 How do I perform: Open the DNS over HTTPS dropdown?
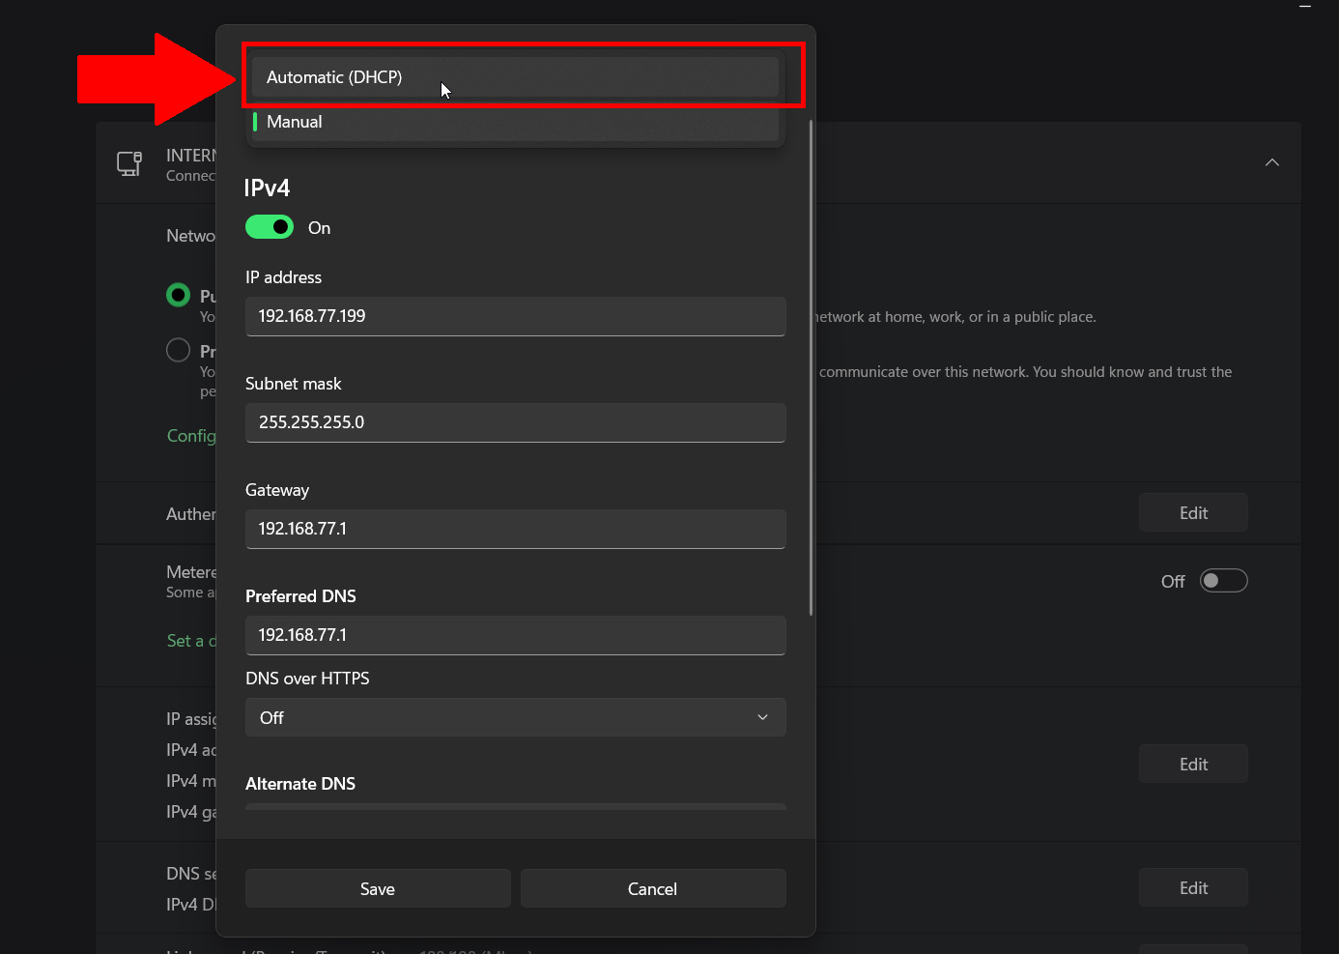tap(515, 717)
